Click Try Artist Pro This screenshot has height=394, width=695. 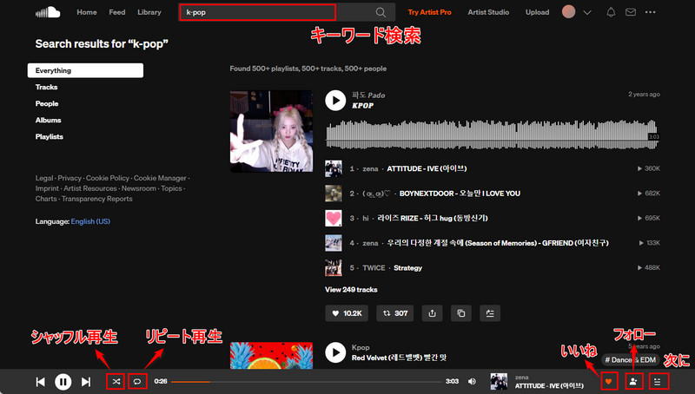(429, 12)
